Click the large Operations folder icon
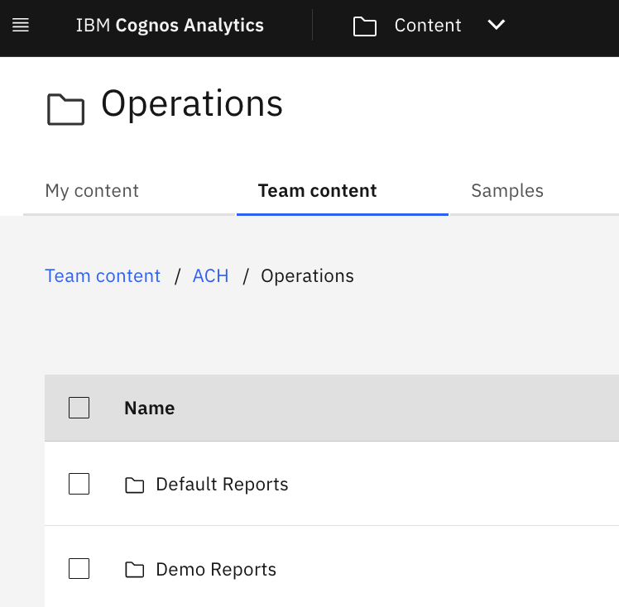This screenshot has width=619, height=607. click(65, 109)
